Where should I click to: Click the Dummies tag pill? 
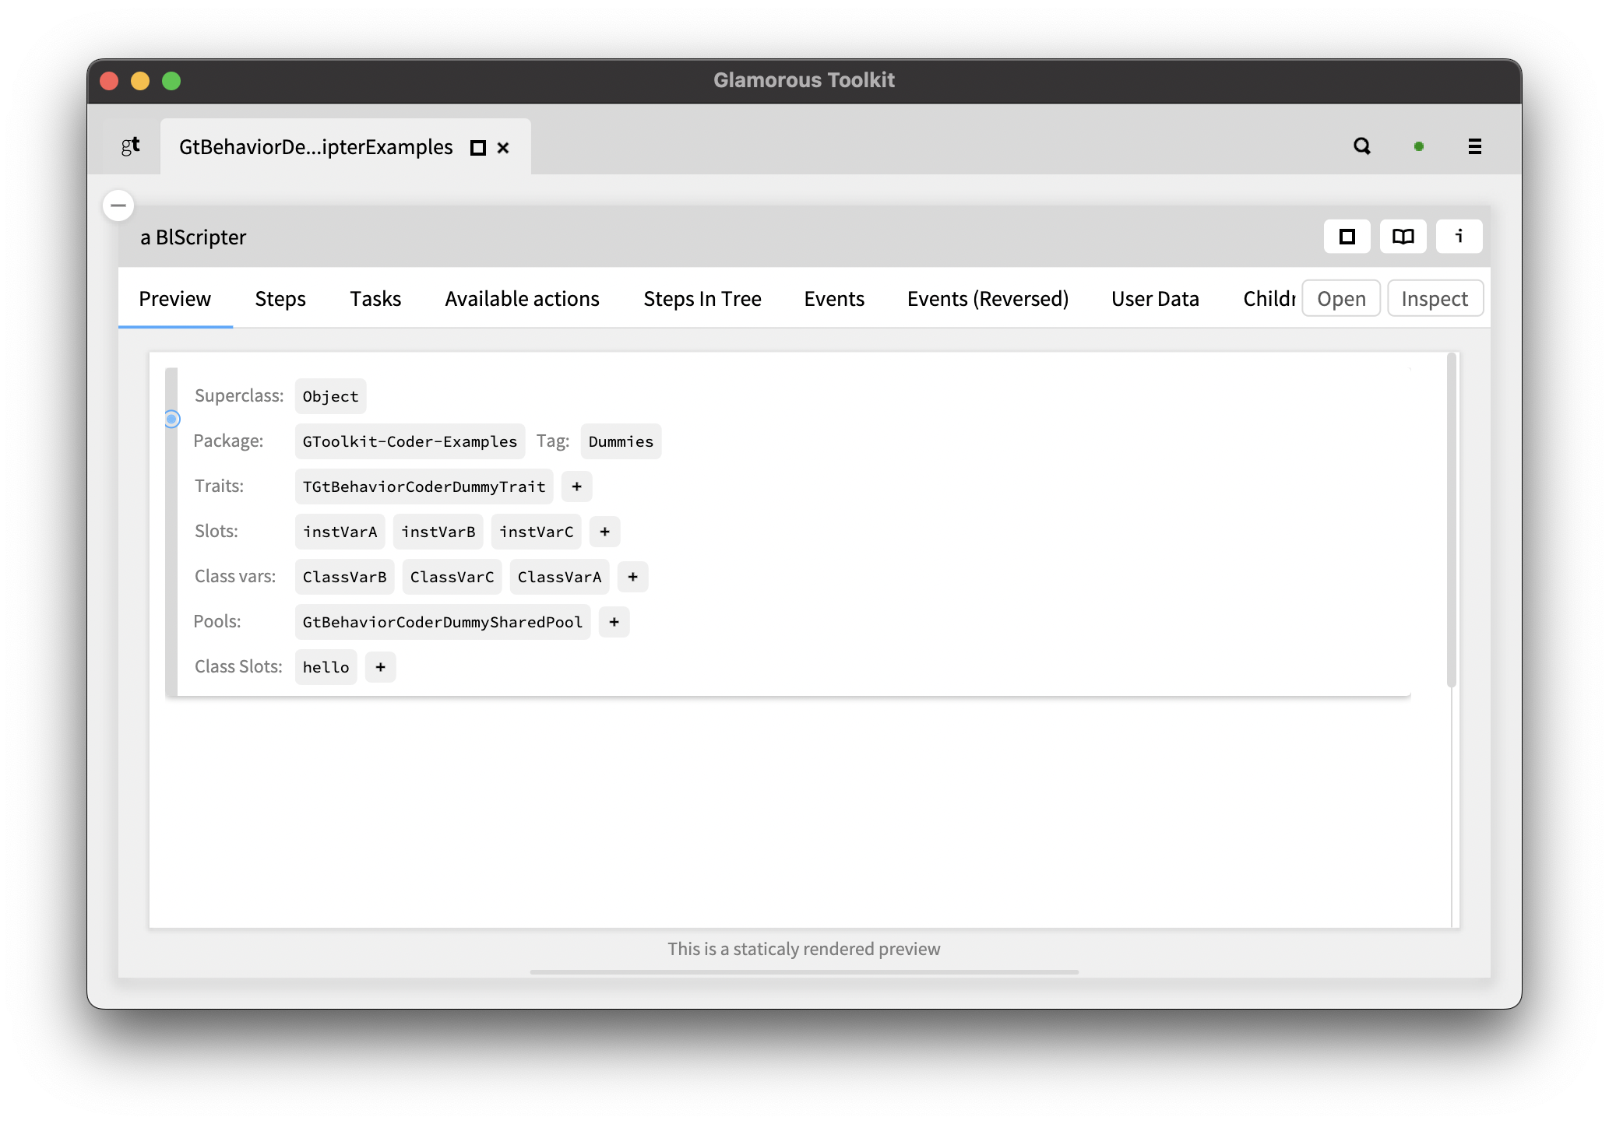[x=621, y=441]
